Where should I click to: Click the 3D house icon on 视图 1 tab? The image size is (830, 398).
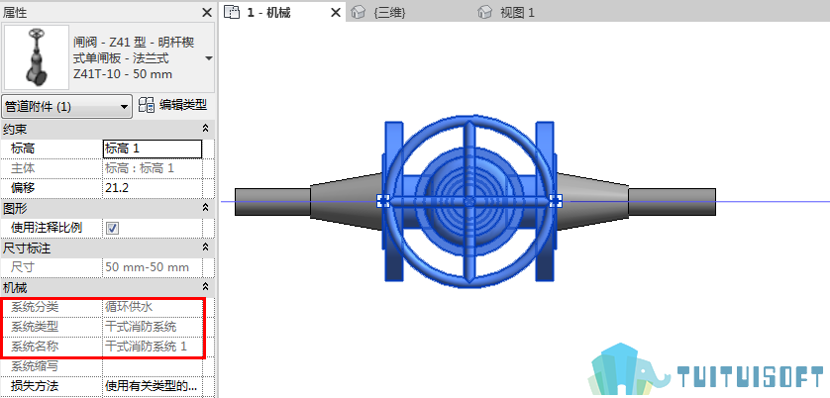click(485, 12)
